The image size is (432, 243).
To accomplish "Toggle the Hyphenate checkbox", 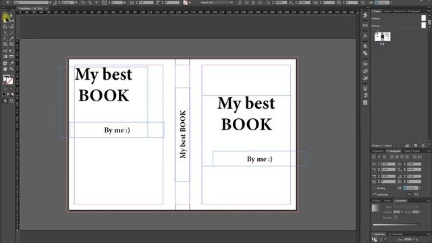I will 375,194.
